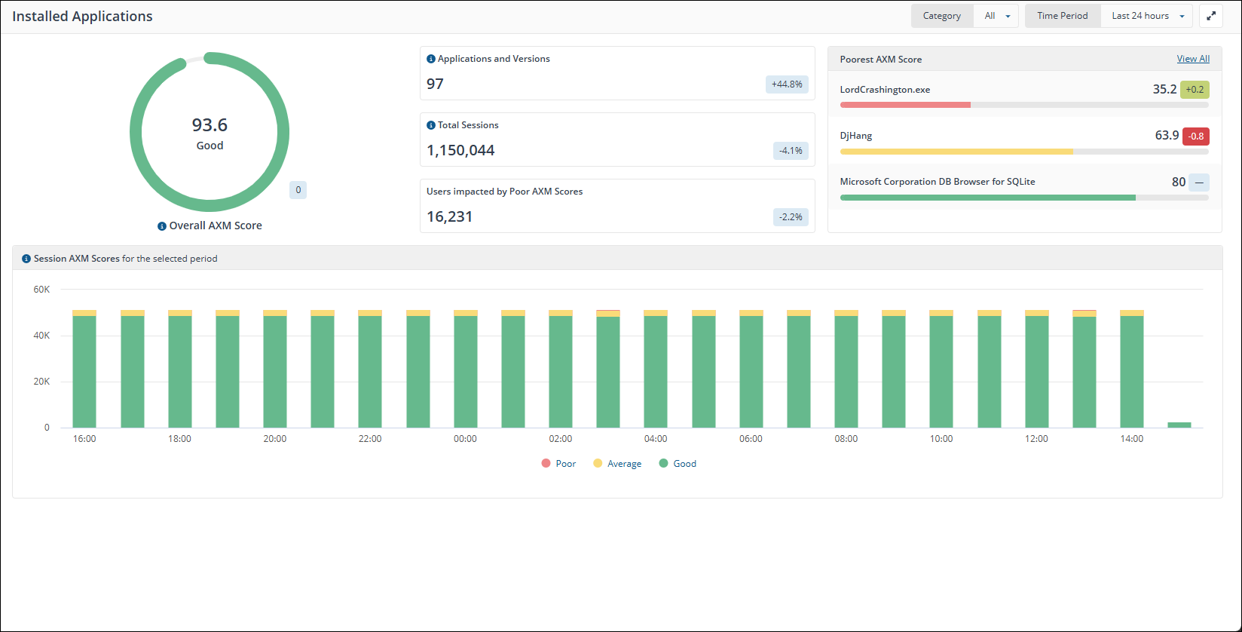
Task: Click the 0 change badge near score gauge
Action: click(298, 190)
